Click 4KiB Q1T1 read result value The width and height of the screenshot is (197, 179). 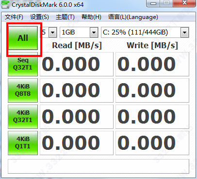(77, 143)
